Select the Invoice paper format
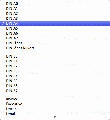110x120 pixels. pos(55,99)
